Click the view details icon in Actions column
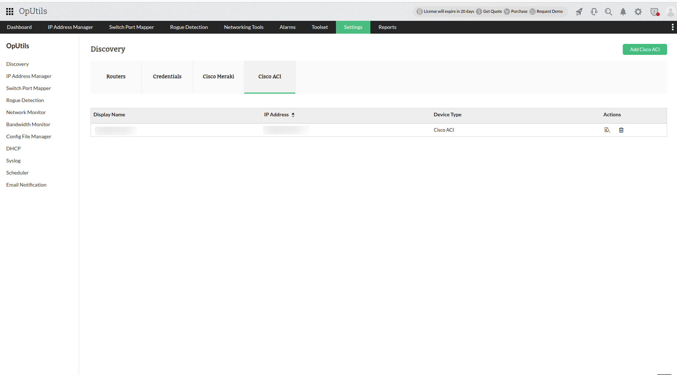Screen dimensions: 677x375 pos(607,130)
